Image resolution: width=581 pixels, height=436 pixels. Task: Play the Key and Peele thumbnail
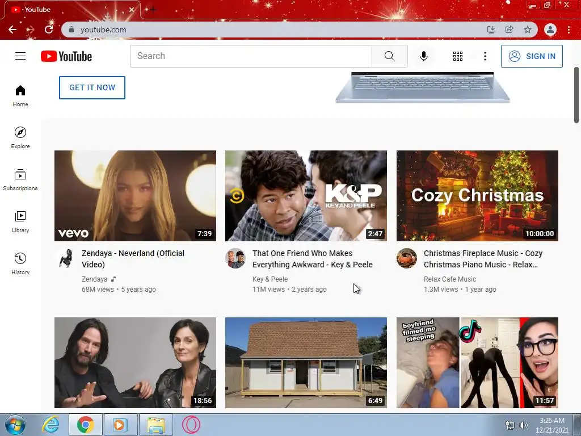click(306, 196)
